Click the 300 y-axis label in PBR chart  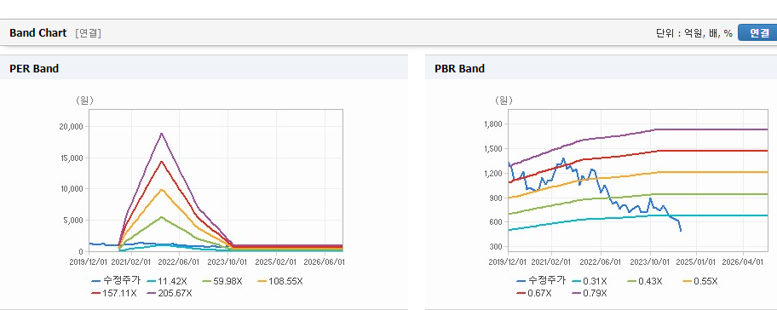[496, 247]
